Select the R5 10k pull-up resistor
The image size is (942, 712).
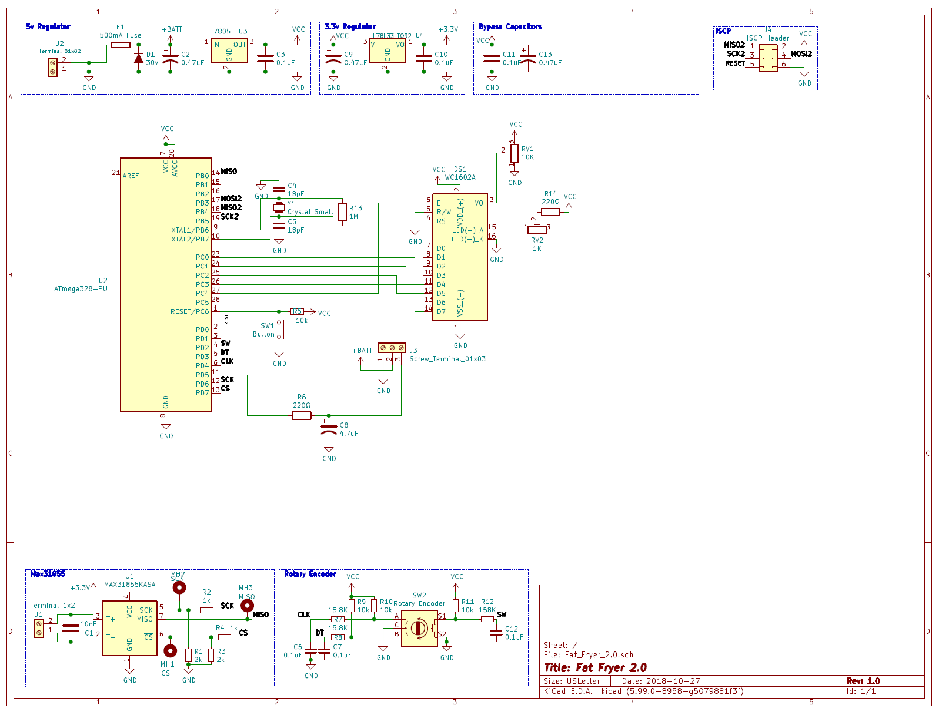click(297, 311)
